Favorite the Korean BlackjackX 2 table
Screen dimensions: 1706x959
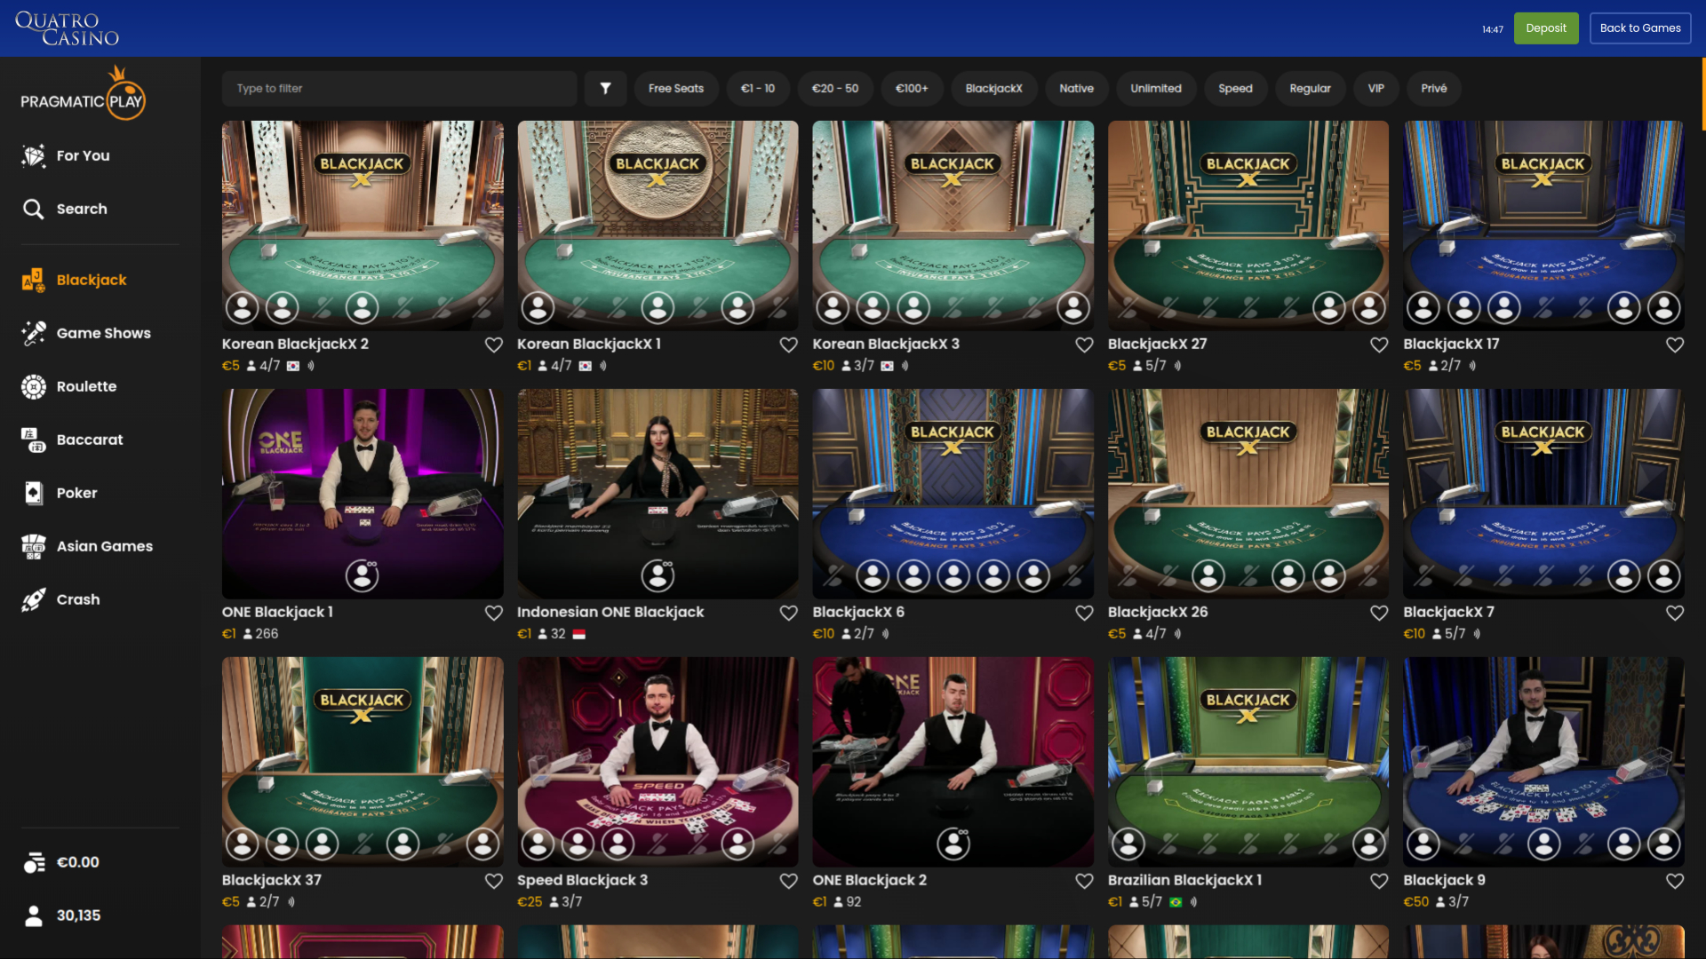pyautogui.click(x=494, y=345)
